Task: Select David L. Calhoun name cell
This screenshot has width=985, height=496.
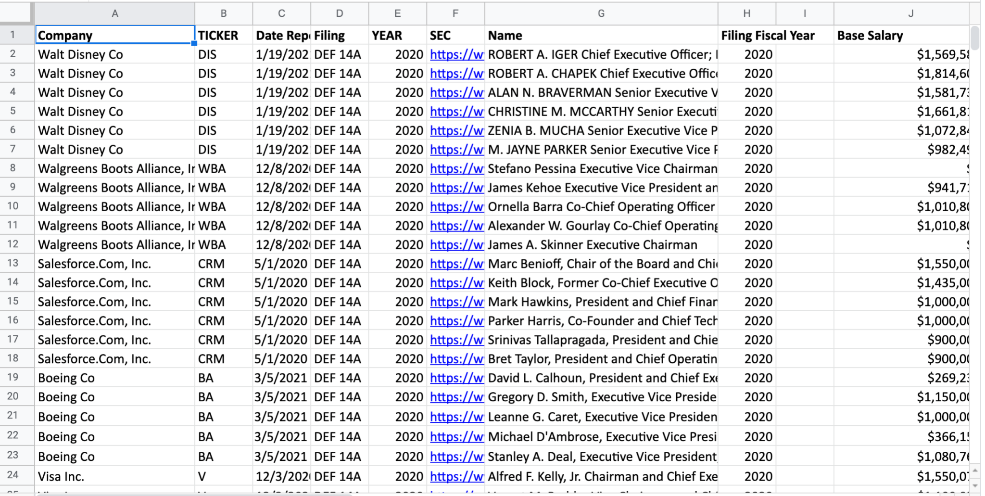Action: pyautogui.click(x=601, y=378)
